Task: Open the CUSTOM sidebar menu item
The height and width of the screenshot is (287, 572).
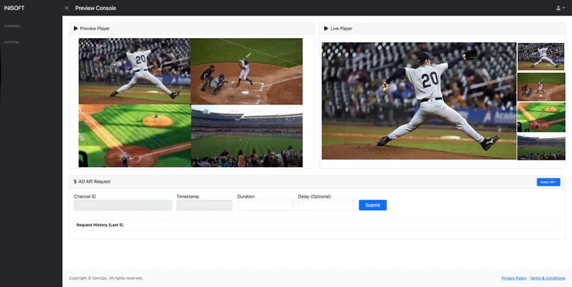Action: [x=12, y=42]
